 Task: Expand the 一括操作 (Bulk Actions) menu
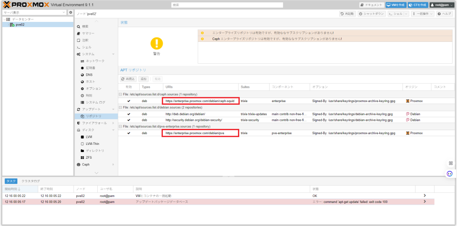click(x=423, y=14)
